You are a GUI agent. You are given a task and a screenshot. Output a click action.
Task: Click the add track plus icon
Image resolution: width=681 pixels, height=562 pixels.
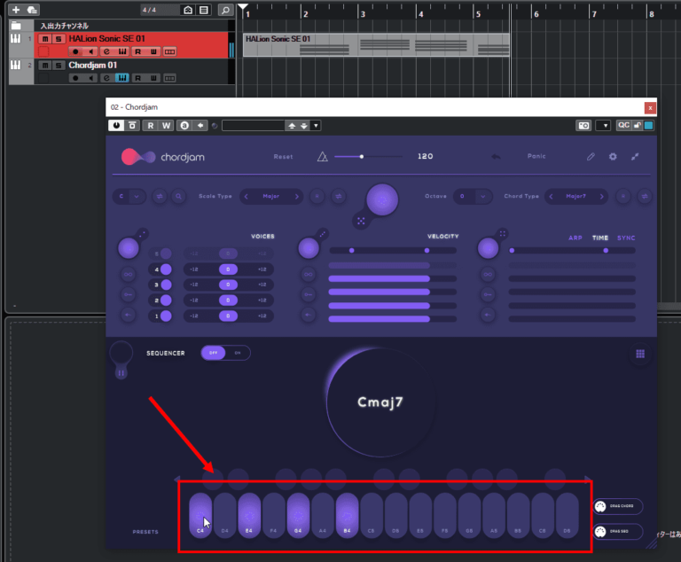pos(15,10)
